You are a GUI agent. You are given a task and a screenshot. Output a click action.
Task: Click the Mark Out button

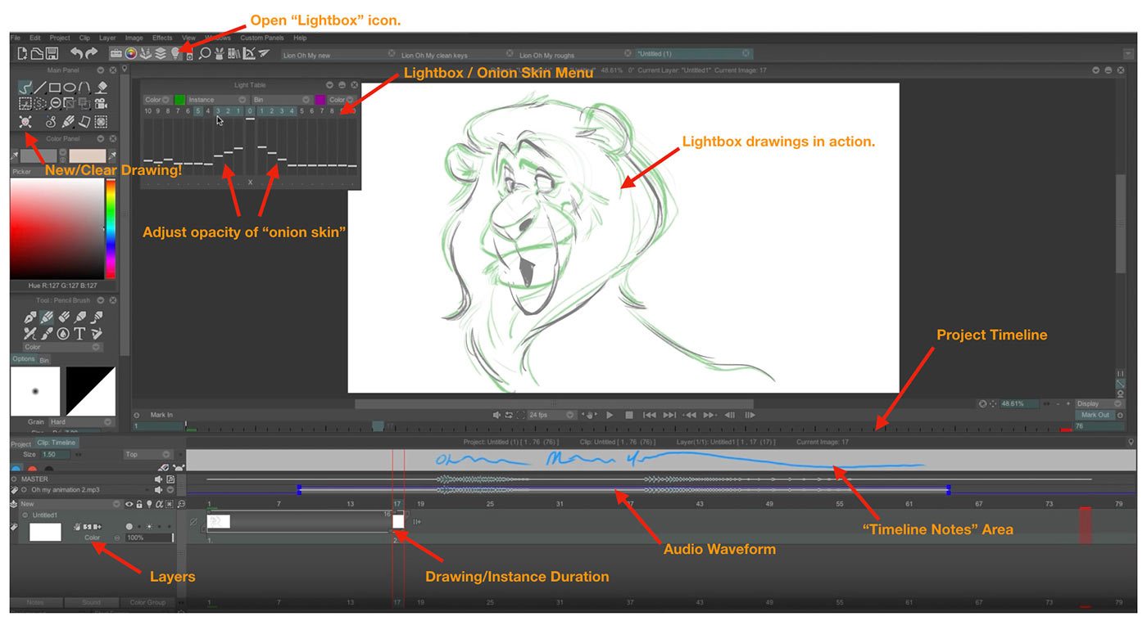[1095, 415]
